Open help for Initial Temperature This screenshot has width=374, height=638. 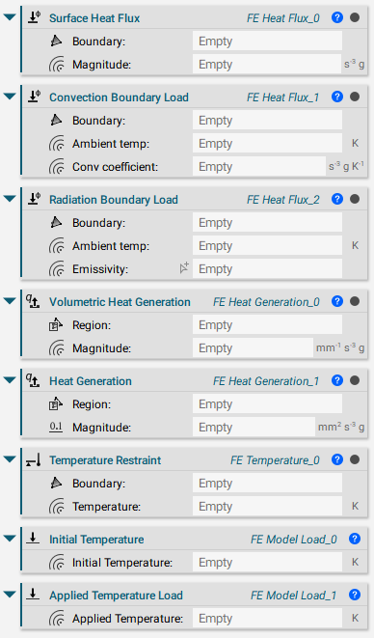tap(355, 539)
